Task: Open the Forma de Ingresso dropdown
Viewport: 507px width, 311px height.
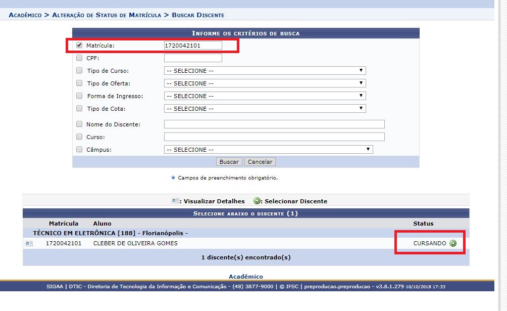Action: tap(265, 96)
